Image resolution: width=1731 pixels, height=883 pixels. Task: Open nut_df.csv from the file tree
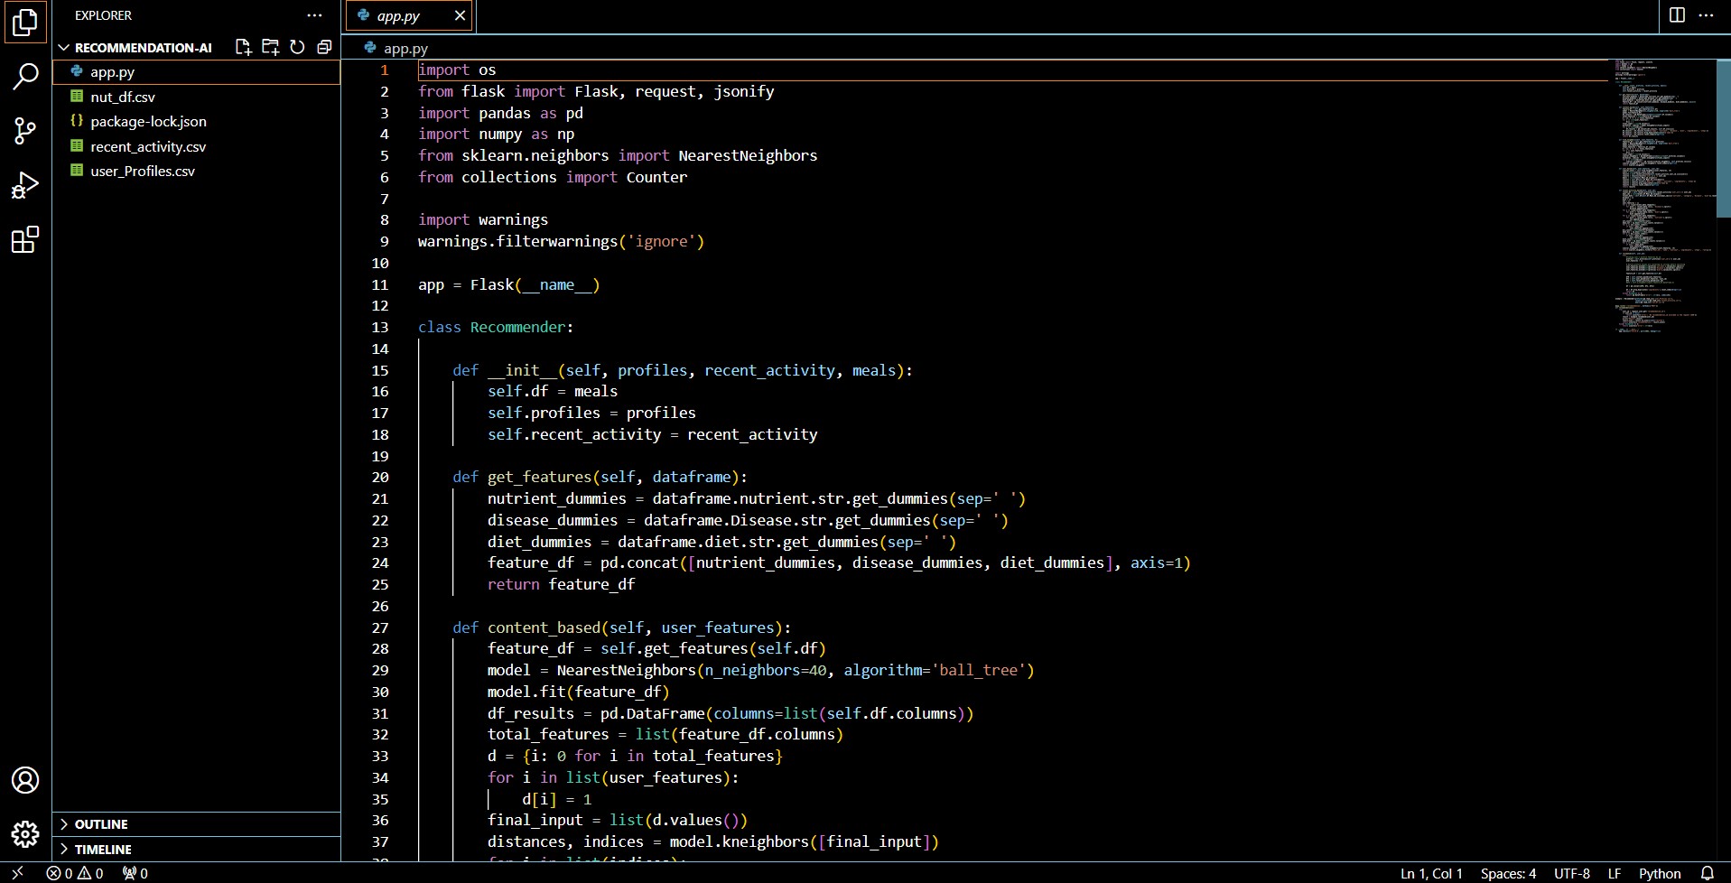[x=123, y=97]
